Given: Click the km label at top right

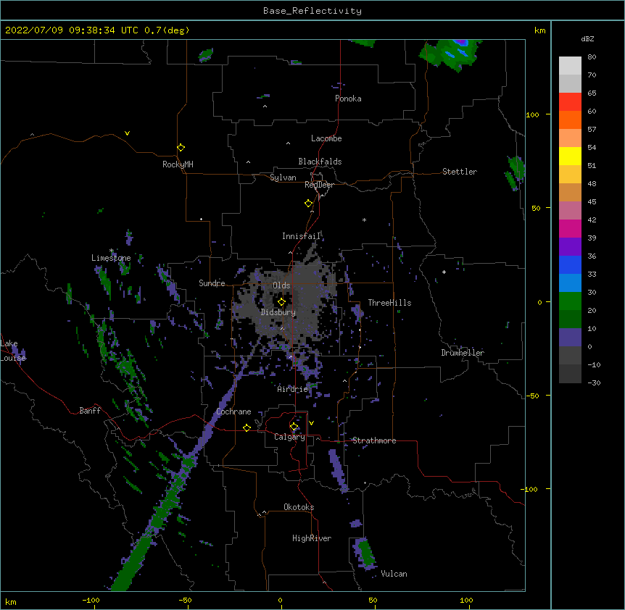Looking at the screenshot, I should (539, 30).
